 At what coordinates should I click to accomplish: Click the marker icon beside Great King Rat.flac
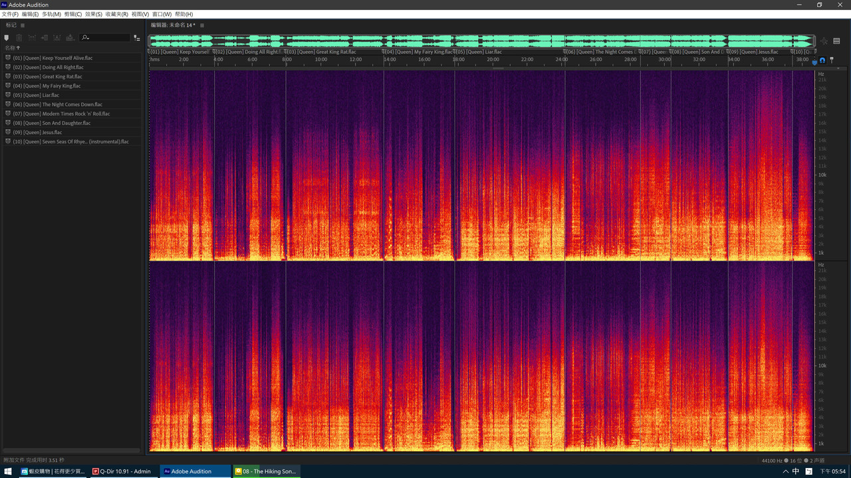(x=8, y=76)
